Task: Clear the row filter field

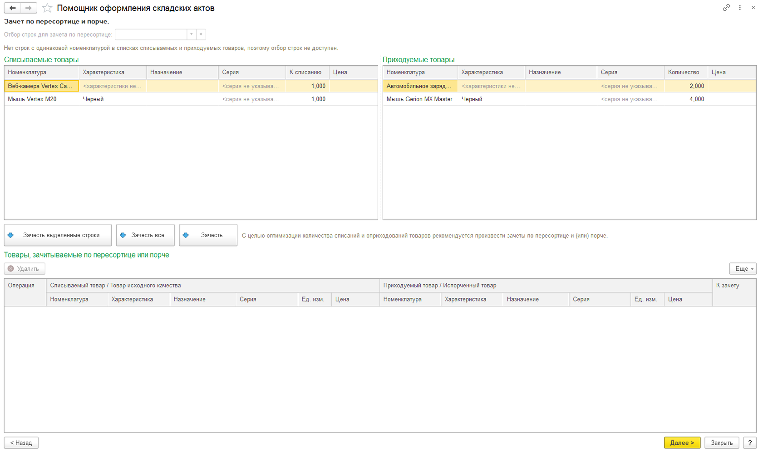Action: click(x=201, y=34)
